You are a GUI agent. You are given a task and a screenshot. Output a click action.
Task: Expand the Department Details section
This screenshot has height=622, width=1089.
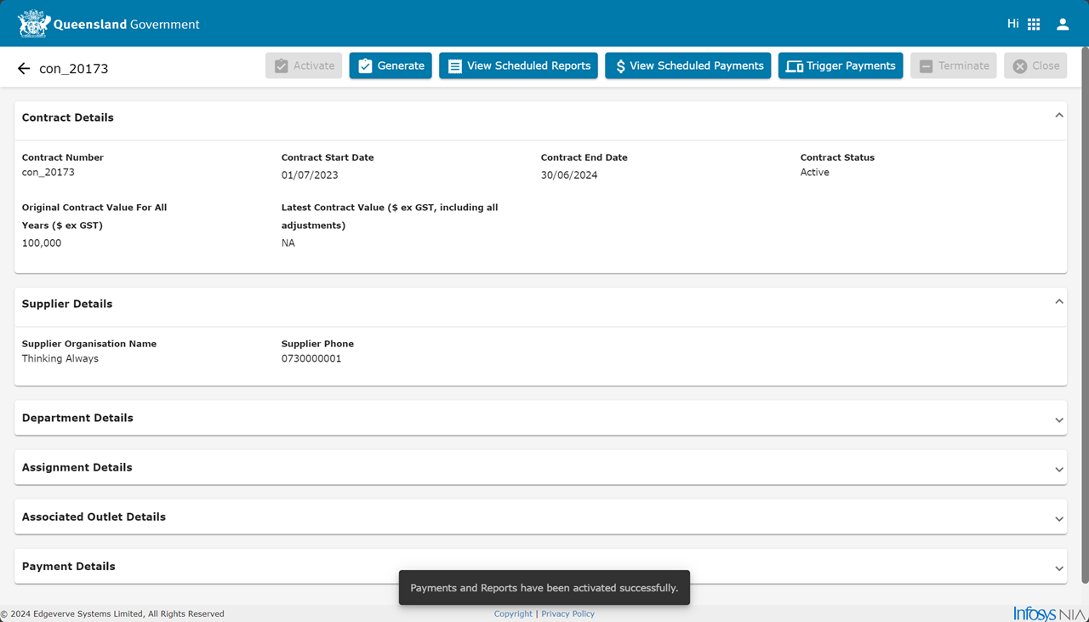(x=1059, y=419)
